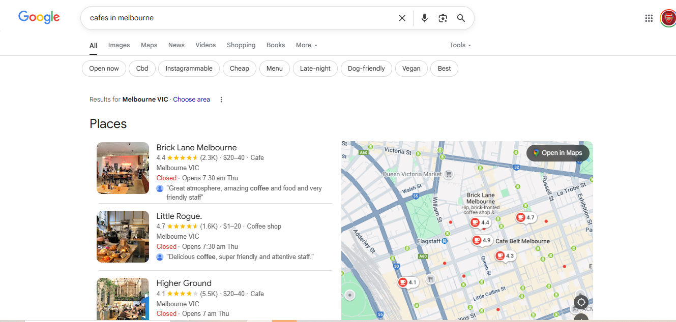The image size is (676, 322).
Task: Open the Tools dropdown
Action: tap(459, 45)
